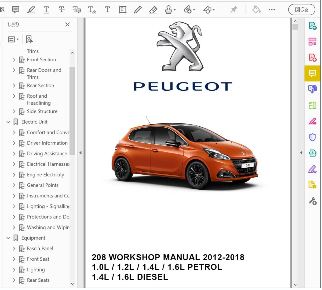
Task: Select the underline text tool
Action: [x=46, y=10]
